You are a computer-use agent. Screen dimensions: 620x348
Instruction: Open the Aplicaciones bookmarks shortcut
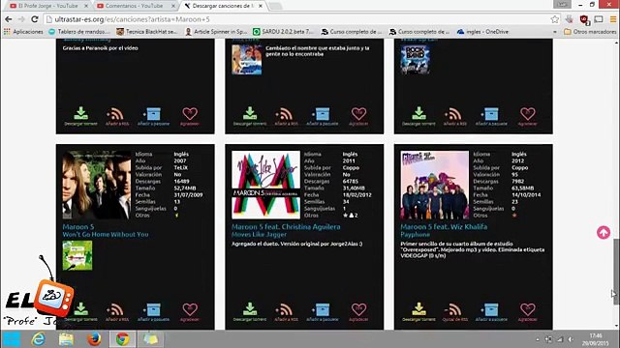pyautogui.click(x=23, y=32)
